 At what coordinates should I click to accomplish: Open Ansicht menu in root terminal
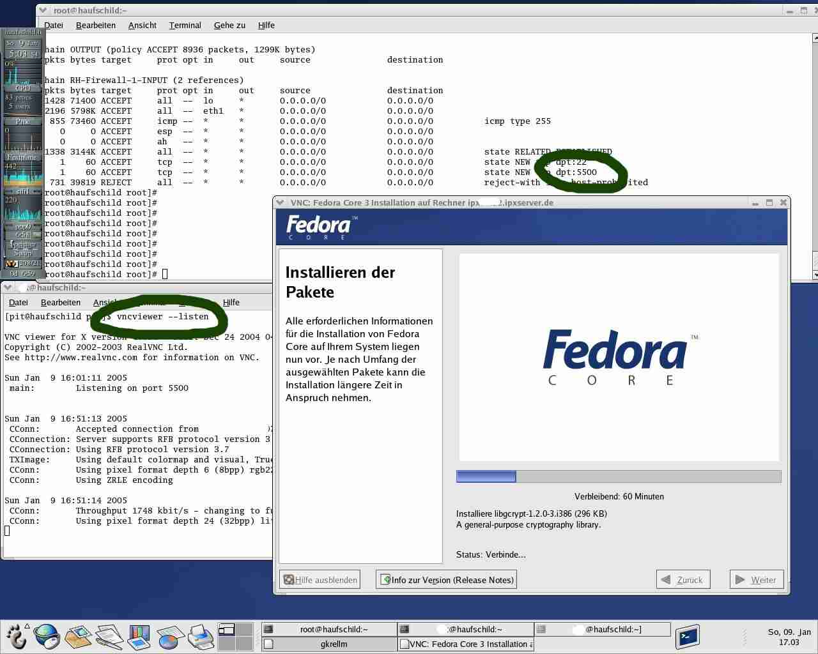pos(142,25)
